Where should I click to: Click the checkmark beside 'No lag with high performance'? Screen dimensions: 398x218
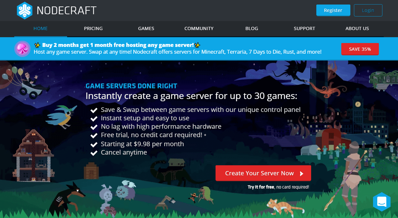[94, 127]
